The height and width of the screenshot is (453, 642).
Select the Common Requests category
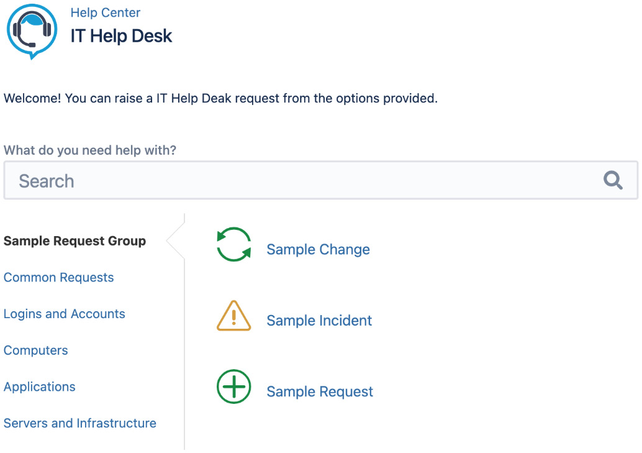point(58,278)
